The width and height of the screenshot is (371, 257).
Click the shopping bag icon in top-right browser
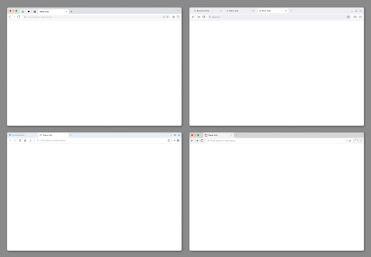[x=348, y=17]
